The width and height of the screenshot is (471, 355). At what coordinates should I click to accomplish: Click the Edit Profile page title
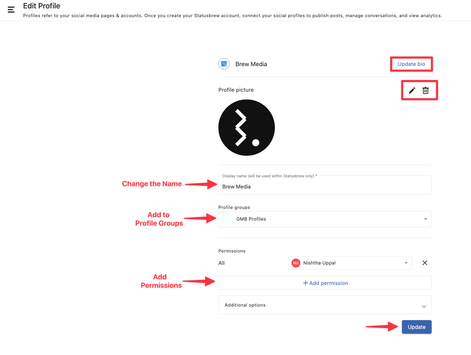[x=41, y=6]
